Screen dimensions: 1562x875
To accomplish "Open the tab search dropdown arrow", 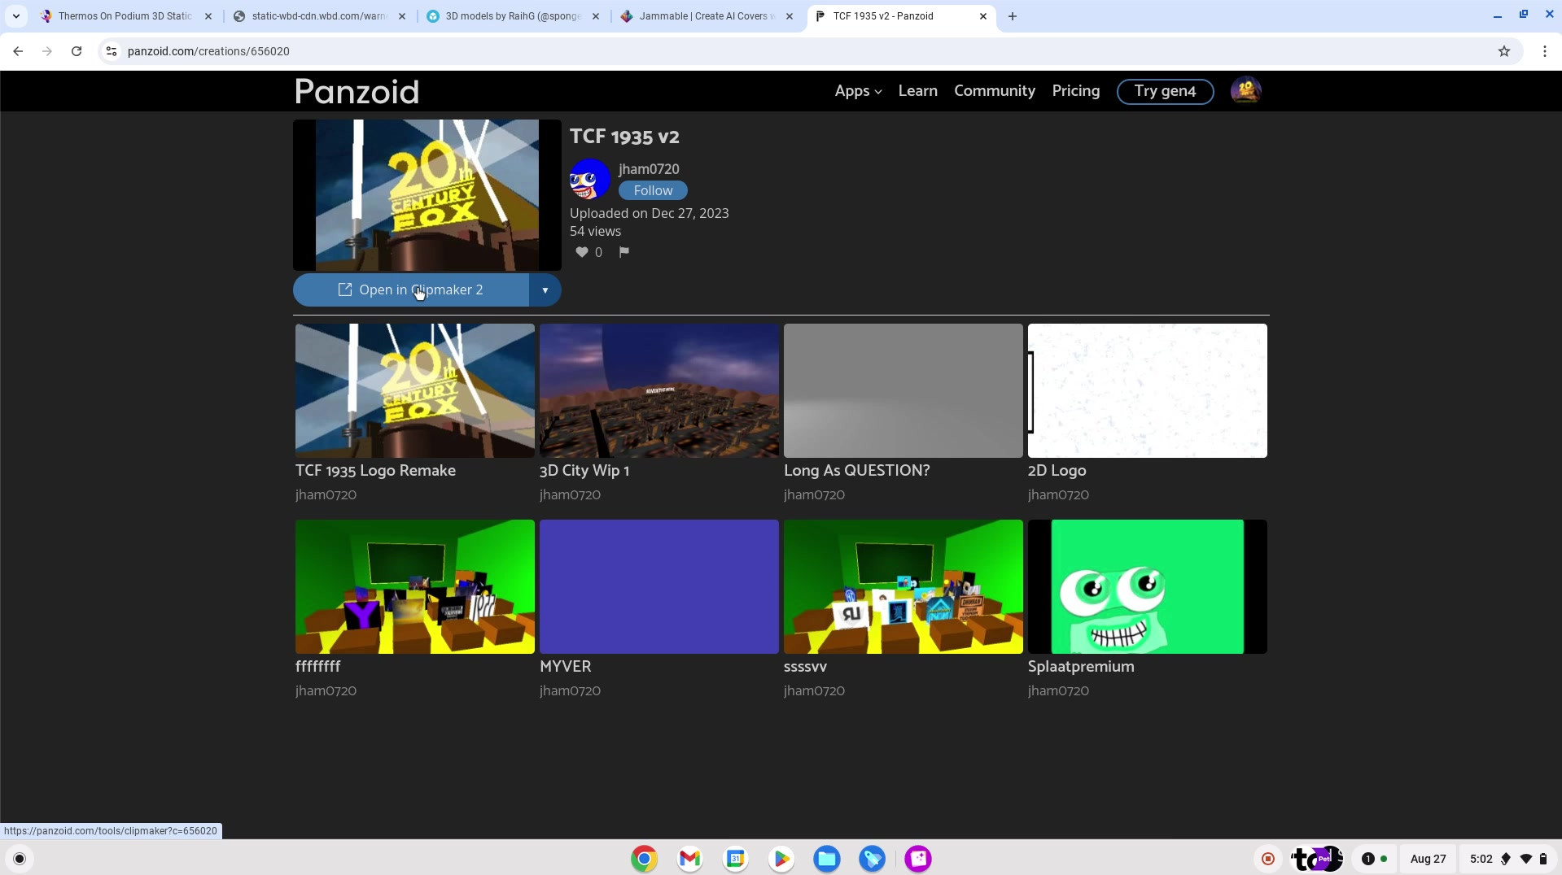I will (x=15, y=16).
